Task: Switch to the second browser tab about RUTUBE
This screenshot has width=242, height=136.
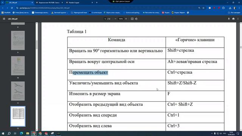Action: point(50,3)
